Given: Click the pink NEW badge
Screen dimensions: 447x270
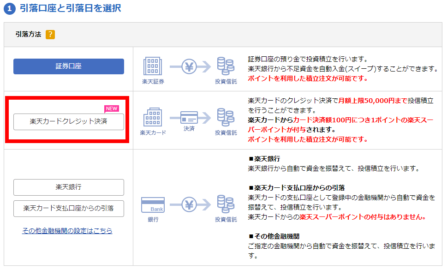Looking at the screenshot, I should tap(112, 108).
